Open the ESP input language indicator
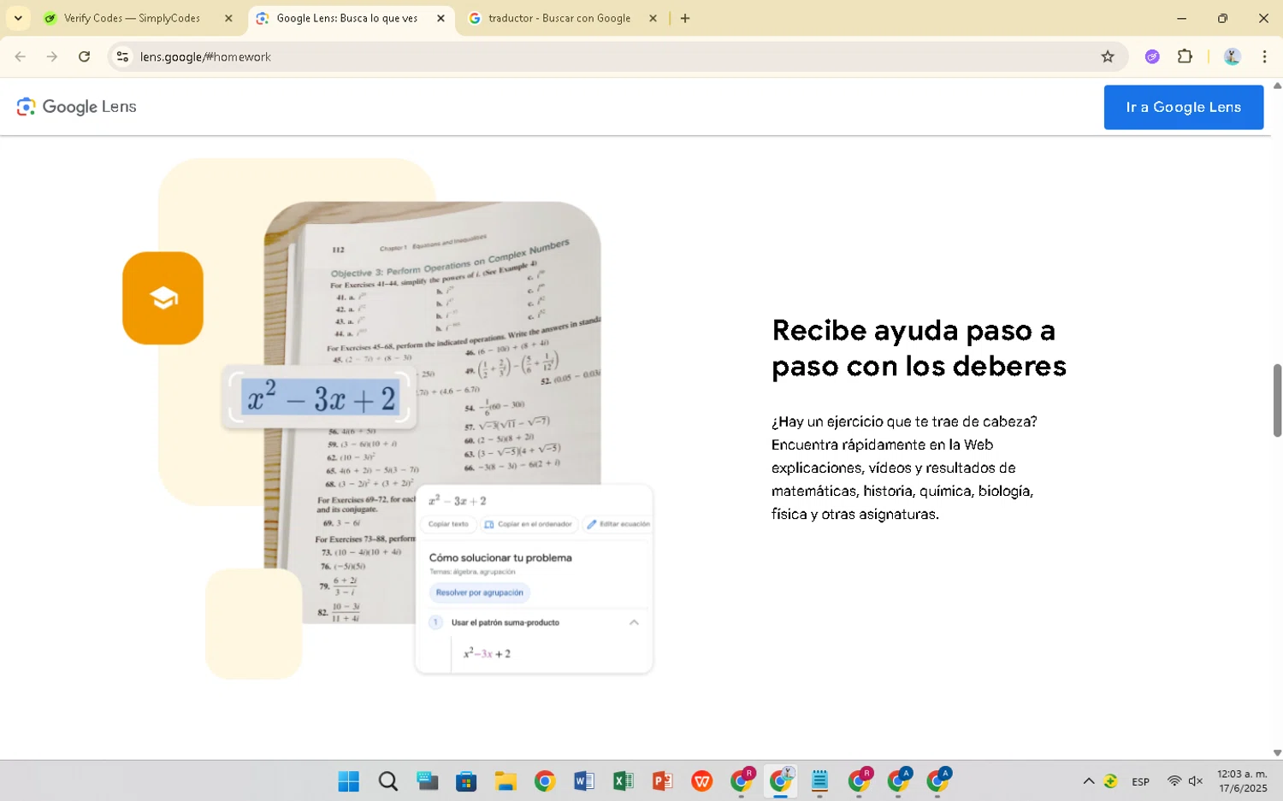1283x801 pixels. tap(1140, 781)
